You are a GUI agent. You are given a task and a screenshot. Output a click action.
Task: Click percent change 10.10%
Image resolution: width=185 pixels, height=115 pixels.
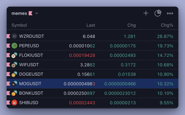pyautogui.click(x=165, y=93)
